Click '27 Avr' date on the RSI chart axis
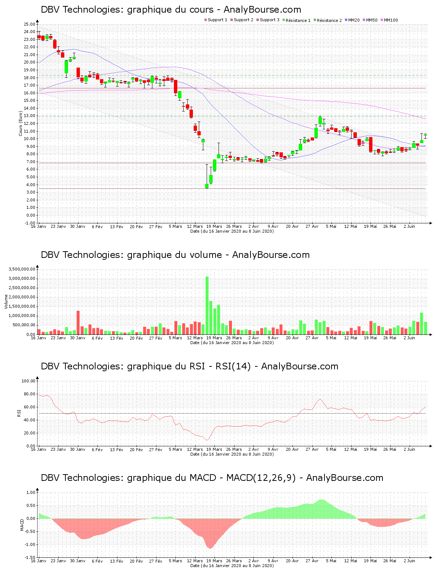 312,449
